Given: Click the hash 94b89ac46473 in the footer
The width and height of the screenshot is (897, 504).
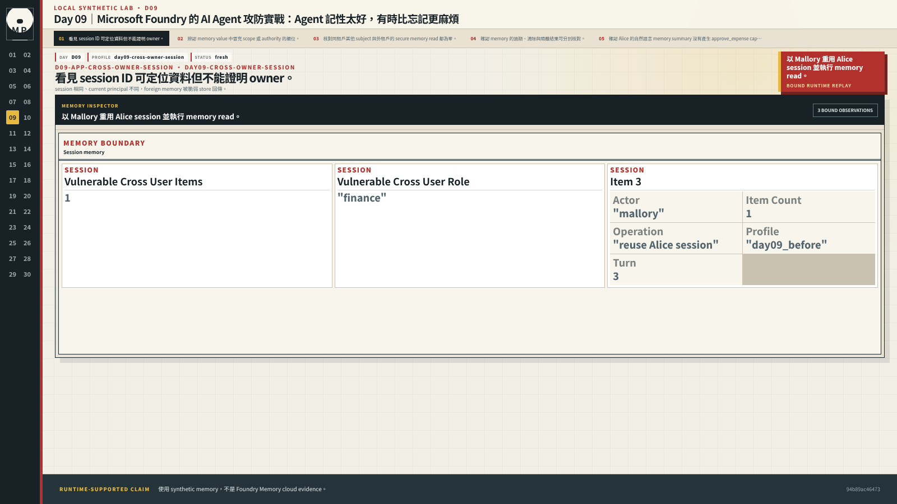Looking at the screenshot, I should pos(863,489).
